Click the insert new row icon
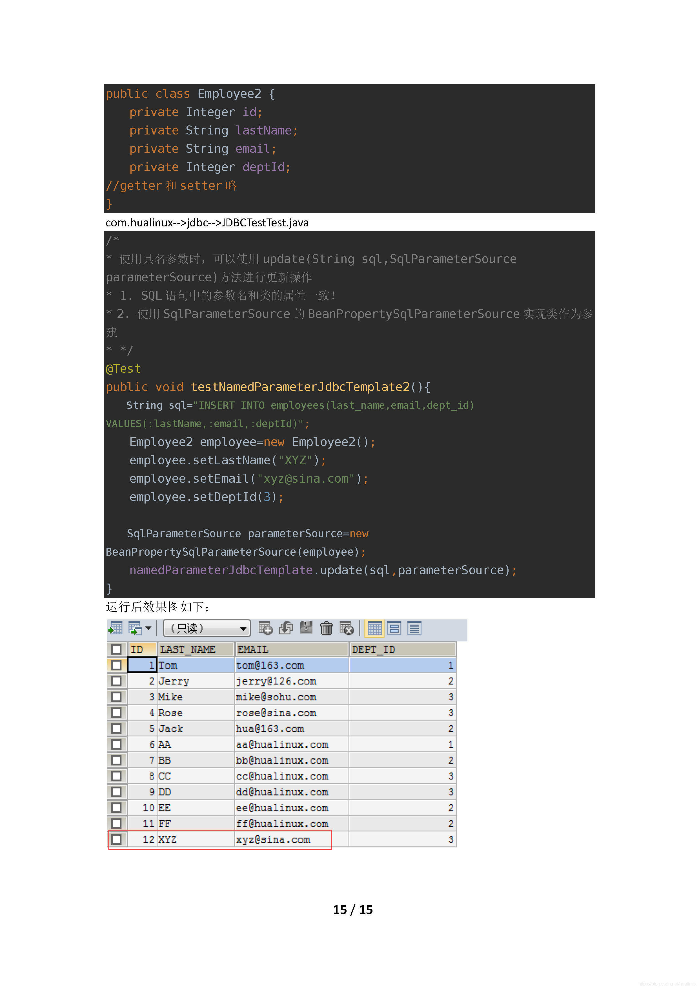 coord(265,628)
